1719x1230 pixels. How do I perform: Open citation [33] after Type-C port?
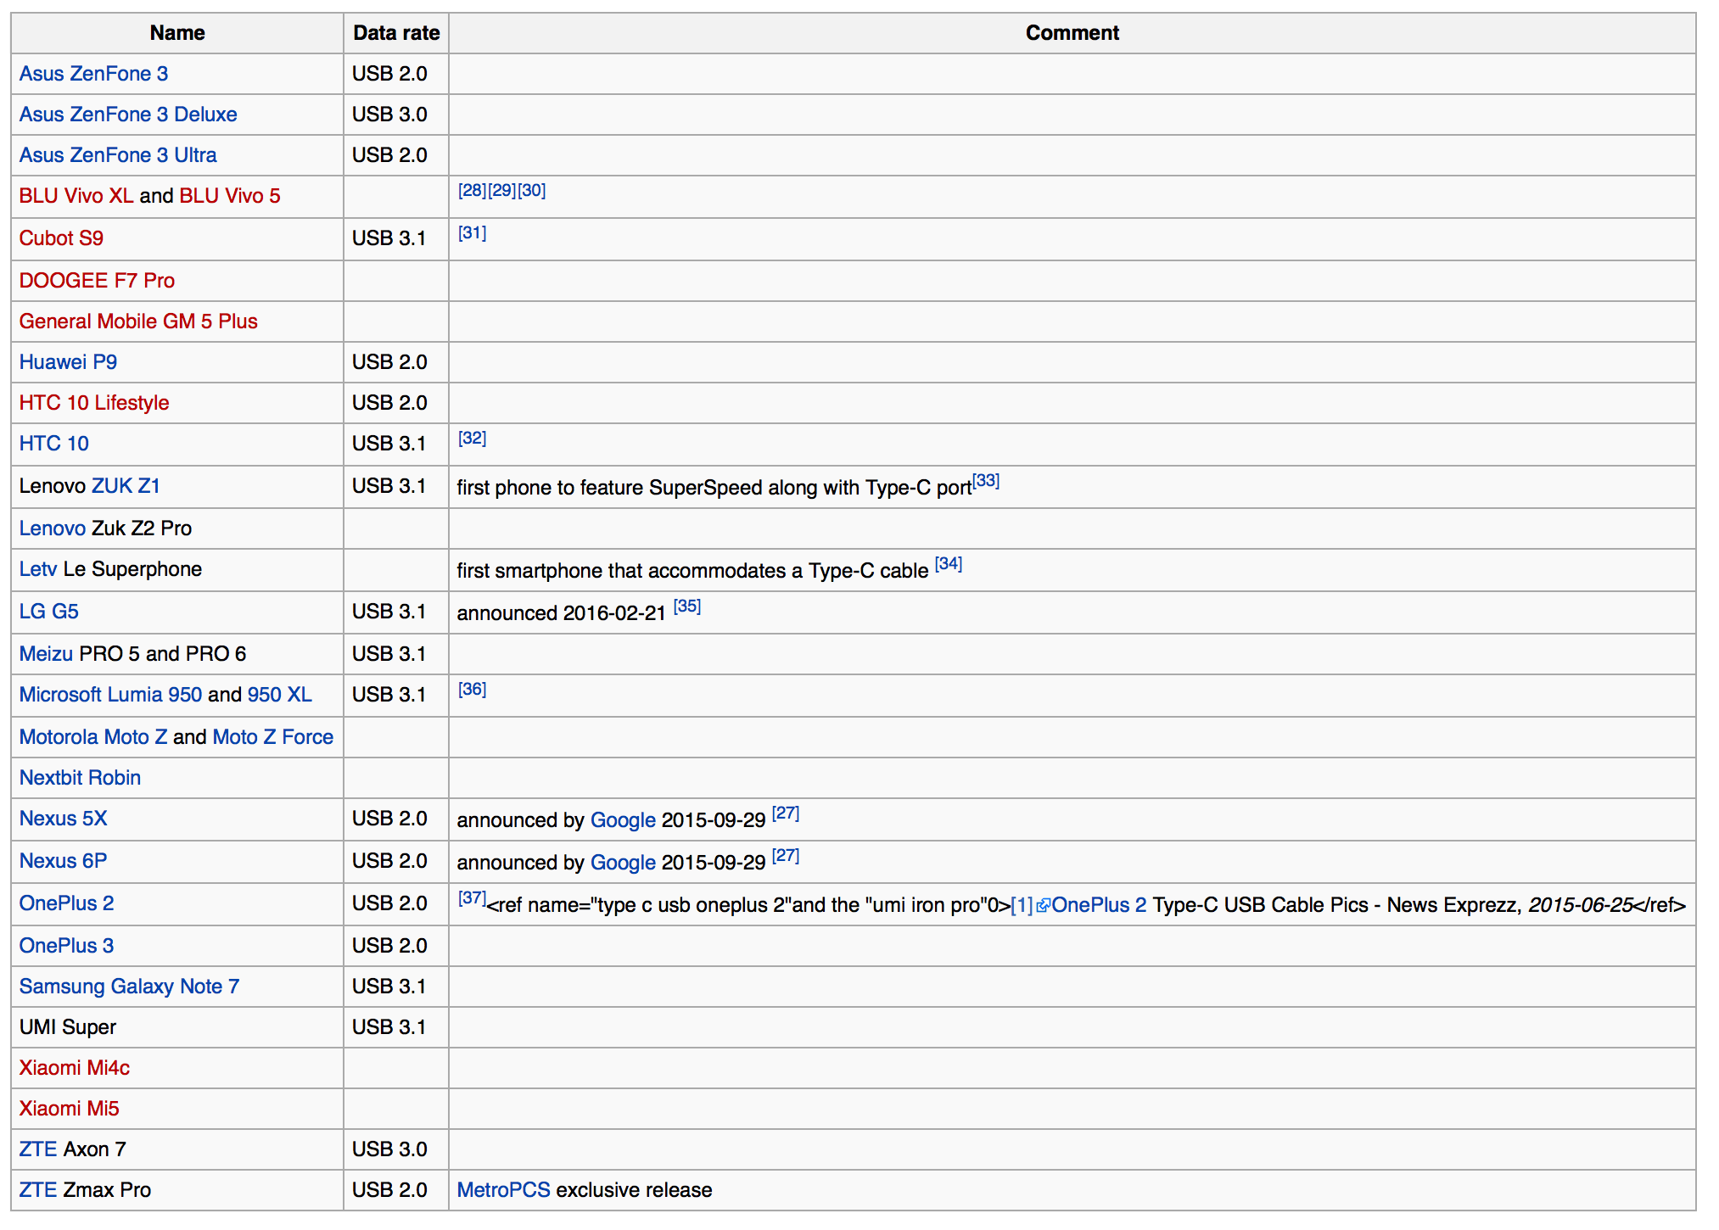(x=986, y=480)
